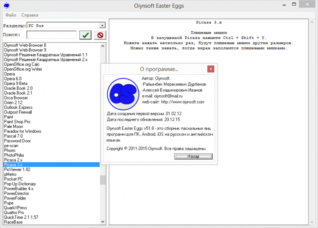Click oiynsoft@mail.ru email text
This screenshot has height=228, width=318.
(x=168, y=96)
